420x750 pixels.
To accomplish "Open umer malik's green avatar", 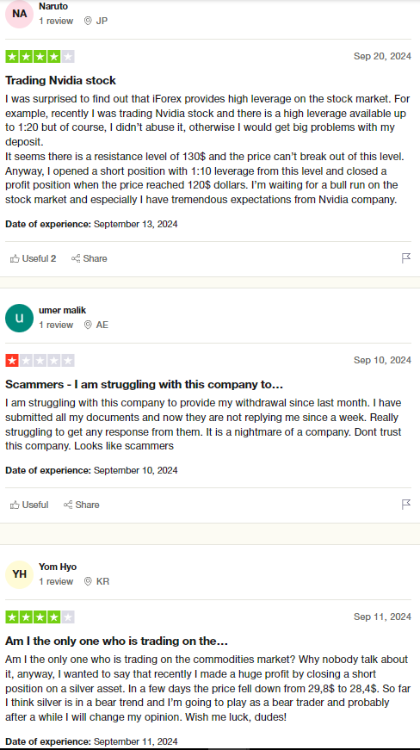I will point(19,318).
